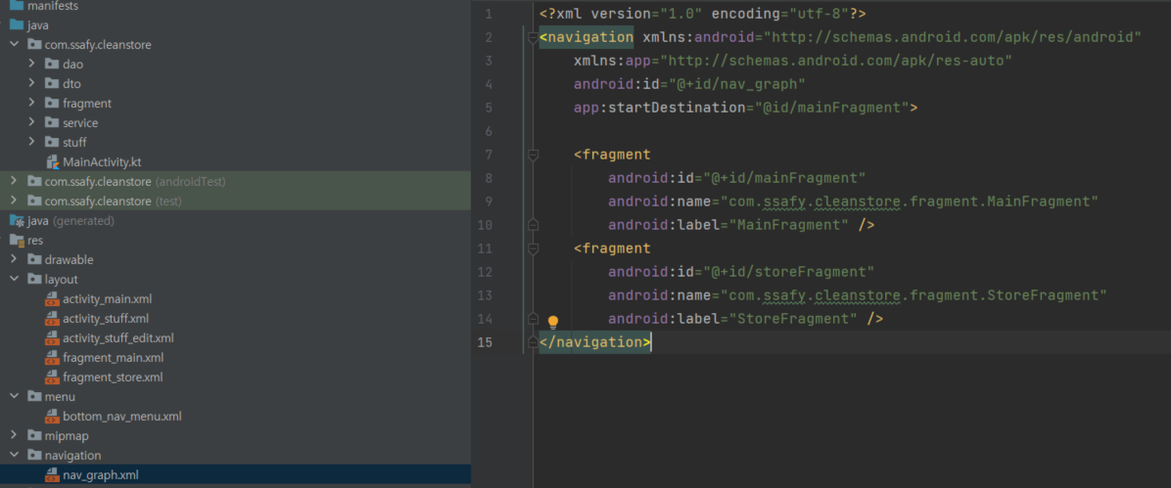
Task: Expand the service package
Action: click(x=32, y=122)
